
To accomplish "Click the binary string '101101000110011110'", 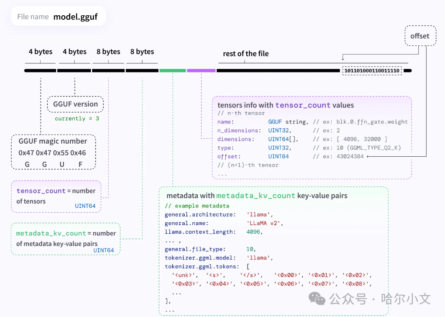I will tap(372, 71).
